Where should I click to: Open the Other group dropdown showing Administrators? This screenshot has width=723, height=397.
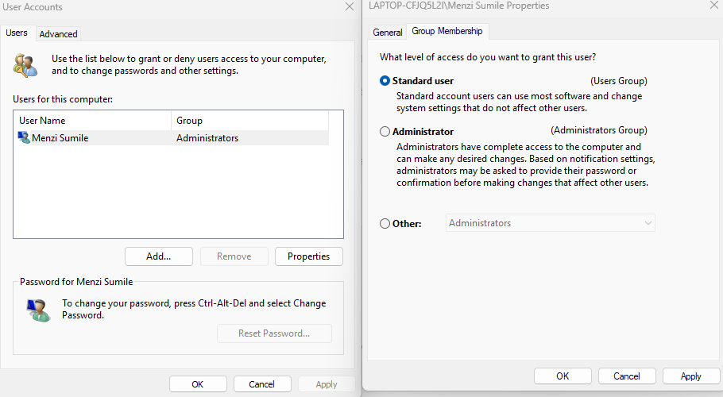(550, 223)
